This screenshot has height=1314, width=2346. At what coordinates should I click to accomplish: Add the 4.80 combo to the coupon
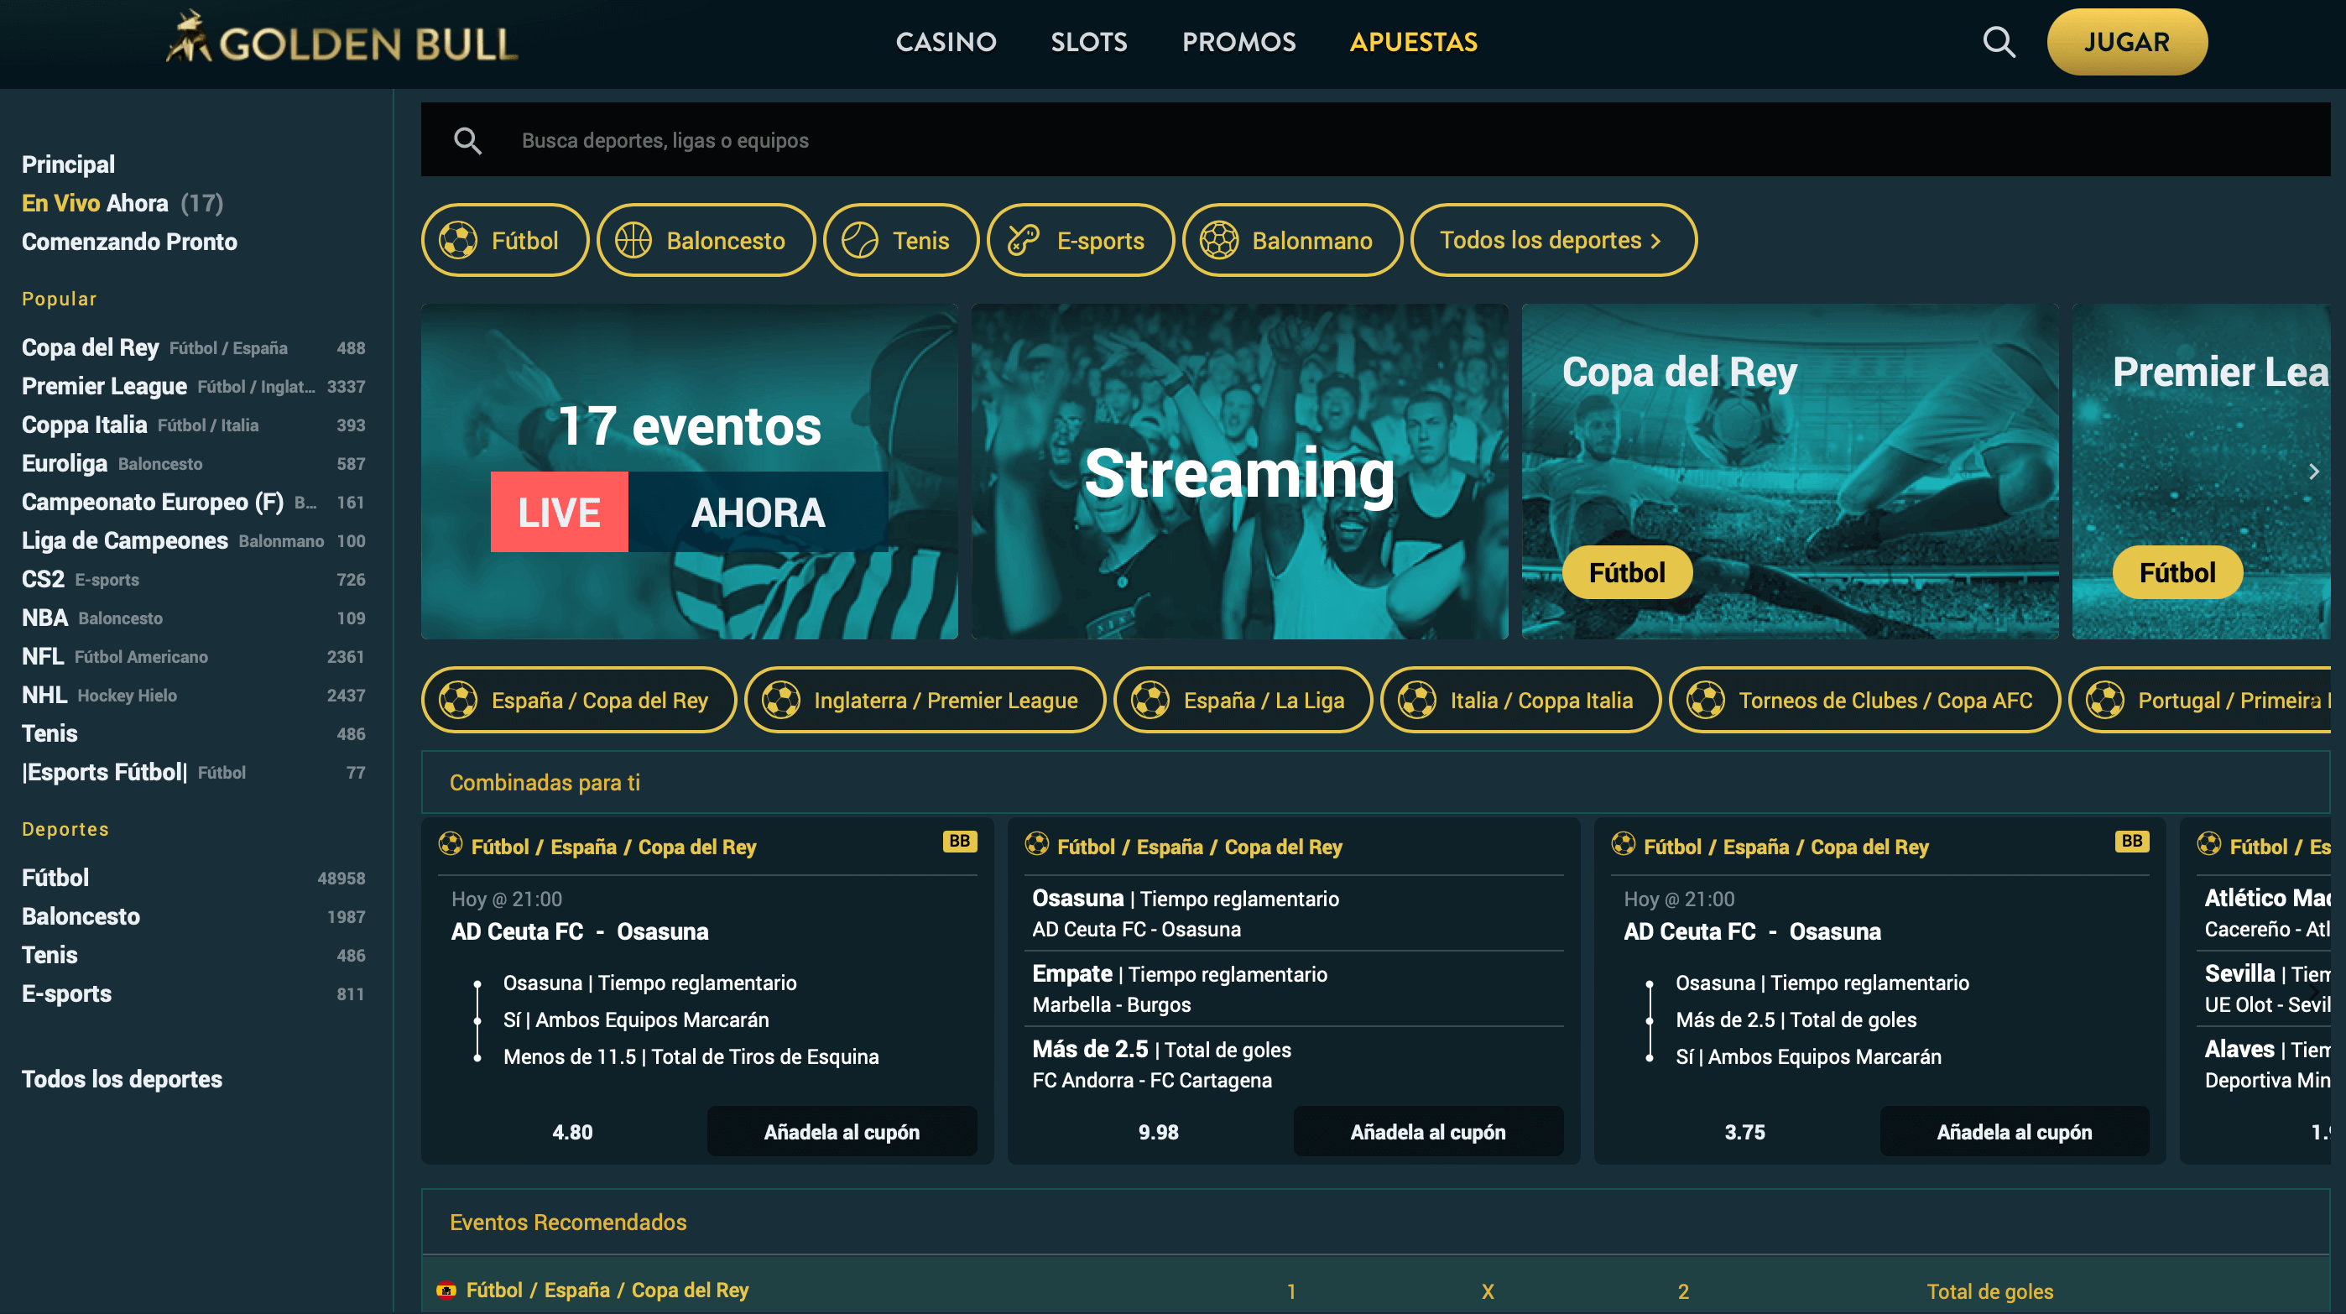tap(842, 1132)
